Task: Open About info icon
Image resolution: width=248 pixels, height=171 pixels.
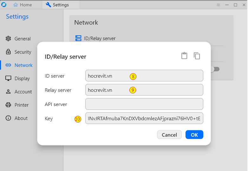Action: coord(8,118)
